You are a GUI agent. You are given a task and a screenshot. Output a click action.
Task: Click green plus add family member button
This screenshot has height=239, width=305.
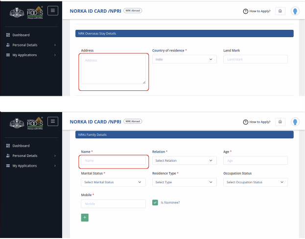click(x=85, y=217)
